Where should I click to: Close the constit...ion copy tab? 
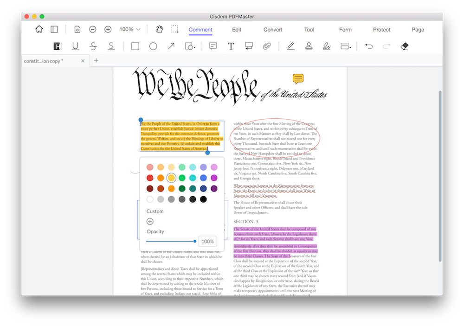coord(83,61)
